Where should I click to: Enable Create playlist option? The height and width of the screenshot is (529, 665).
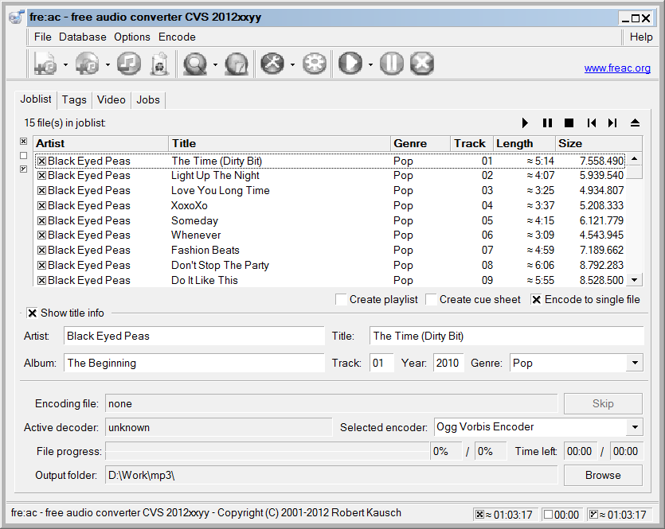point(341,299)
